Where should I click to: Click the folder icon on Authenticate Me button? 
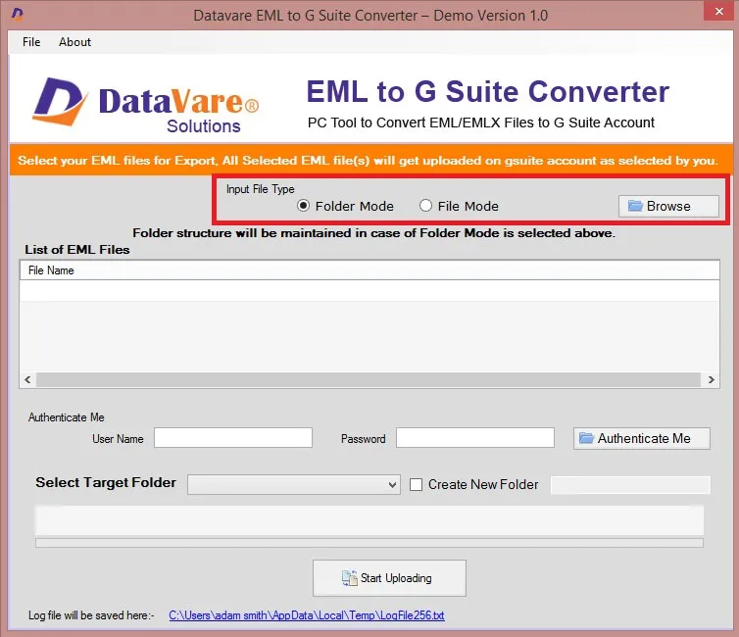586,438
